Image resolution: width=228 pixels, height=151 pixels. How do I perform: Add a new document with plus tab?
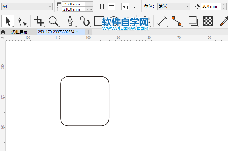88,32
